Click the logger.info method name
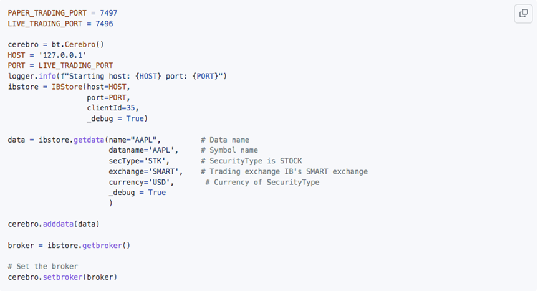 click(47, 76)
